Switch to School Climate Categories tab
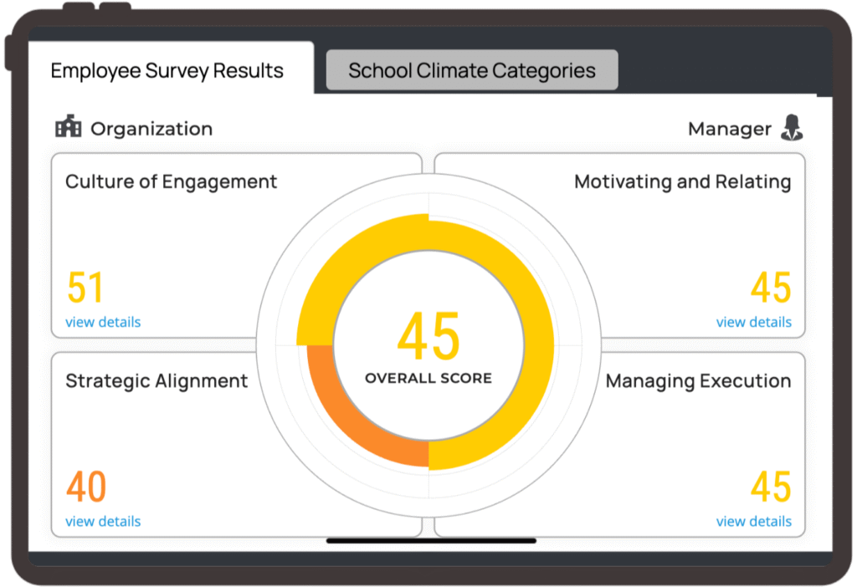The image size is (857, 587). [471, 70]
